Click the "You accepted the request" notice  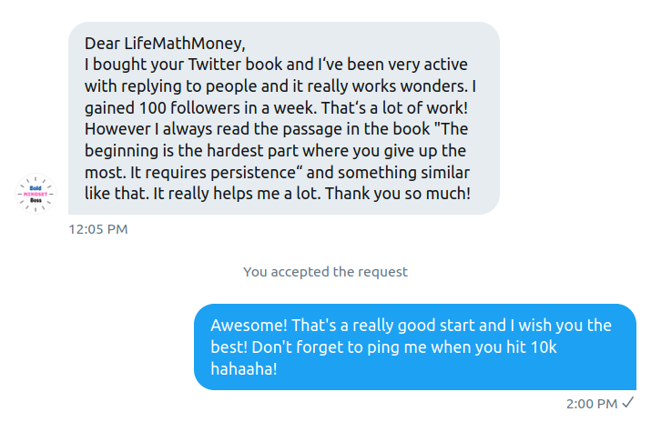[x=325, y=271]
